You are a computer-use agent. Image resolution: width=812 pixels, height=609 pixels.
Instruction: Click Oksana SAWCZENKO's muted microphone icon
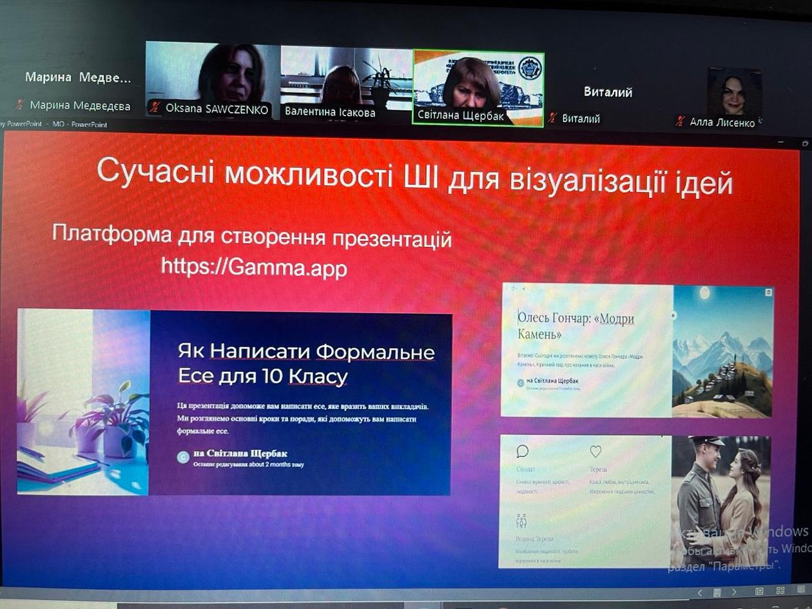155,108
